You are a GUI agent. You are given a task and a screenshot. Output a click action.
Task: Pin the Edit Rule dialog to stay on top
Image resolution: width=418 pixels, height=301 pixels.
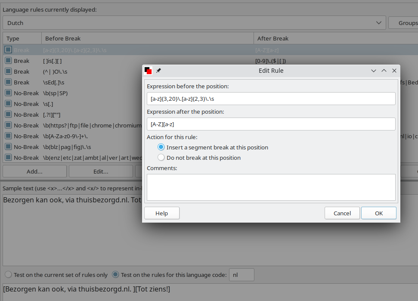point(158,70)
